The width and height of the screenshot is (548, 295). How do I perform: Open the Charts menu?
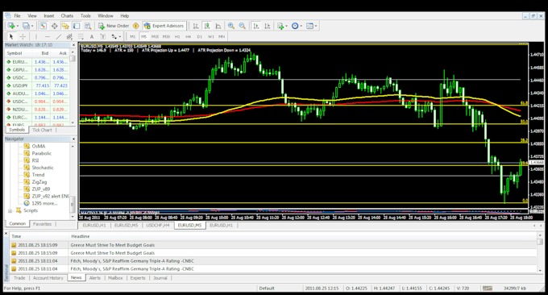tap(67, 16)
